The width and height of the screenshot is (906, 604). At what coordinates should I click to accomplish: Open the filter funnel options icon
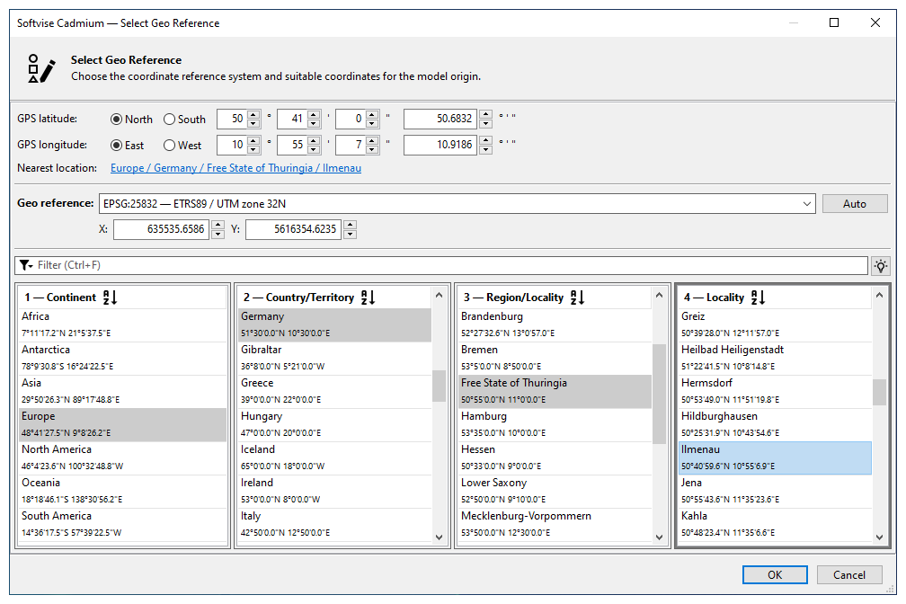pos(26,265)
